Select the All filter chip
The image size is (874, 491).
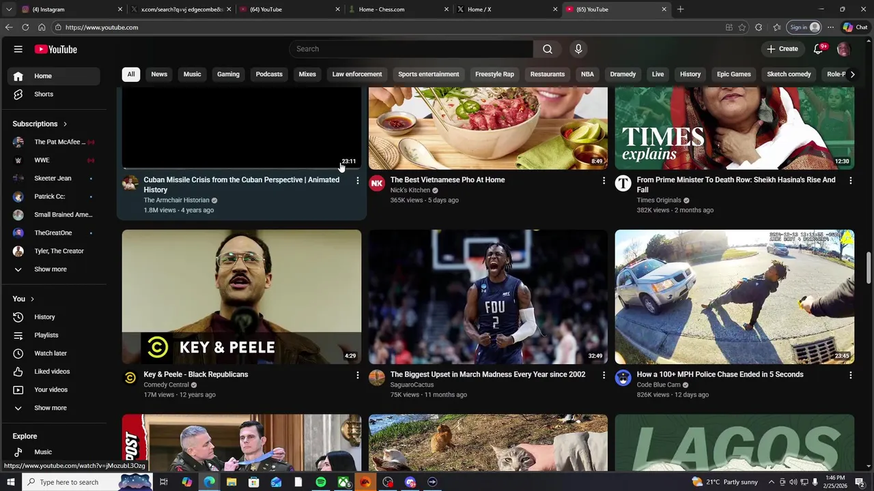tap(131, 74)
